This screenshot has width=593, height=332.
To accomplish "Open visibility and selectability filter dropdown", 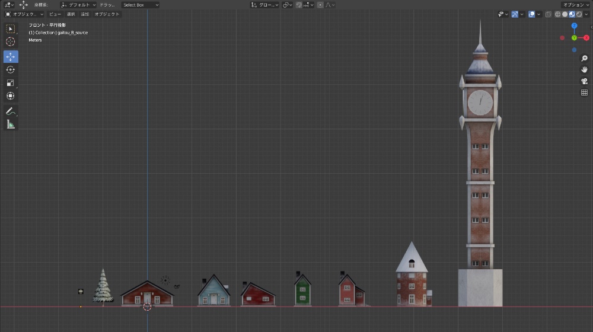I will coord(503,14).
